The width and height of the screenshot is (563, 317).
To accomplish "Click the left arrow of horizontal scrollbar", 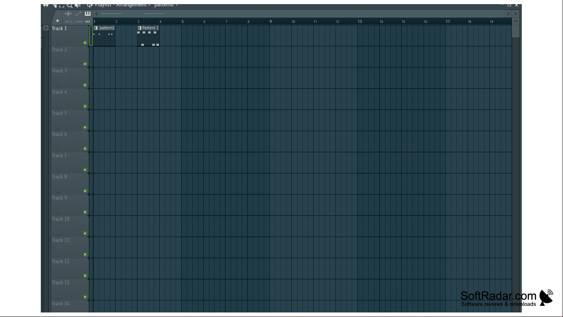I will [97, 14].
